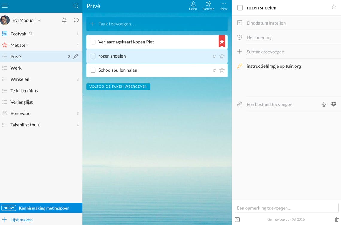Click Kennismaking met mappen banner
The image size is (341, 225).
[41, 208]
